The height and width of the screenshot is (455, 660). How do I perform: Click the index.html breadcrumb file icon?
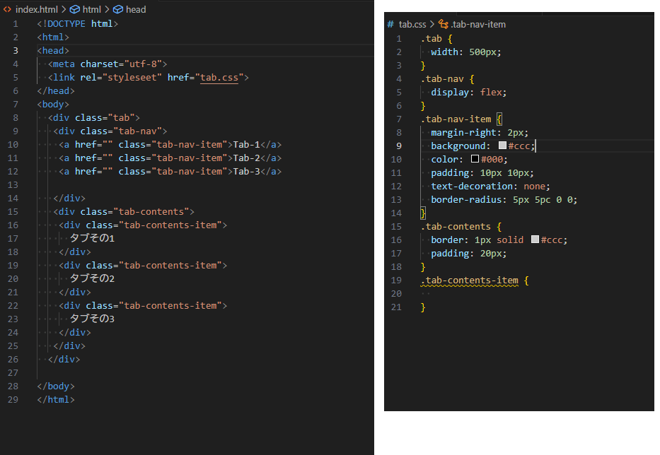pos(7,9)
